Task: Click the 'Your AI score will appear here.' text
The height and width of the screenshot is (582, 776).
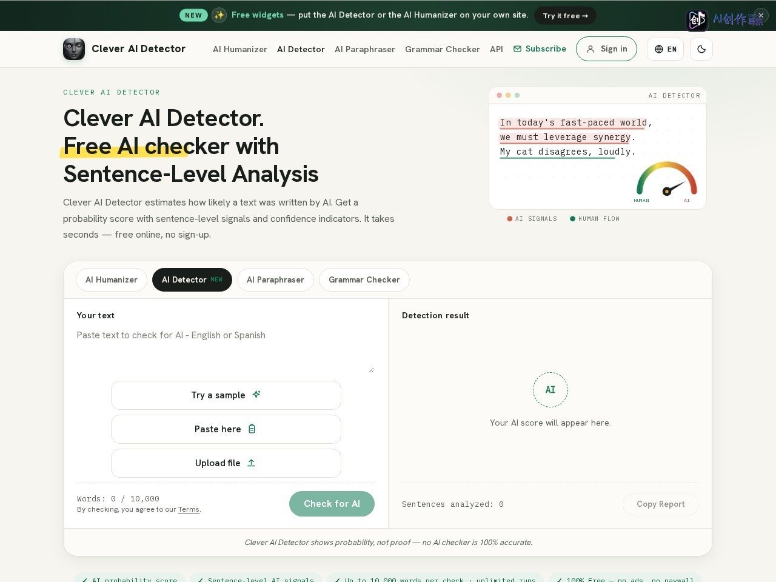Action: [550, 423]
